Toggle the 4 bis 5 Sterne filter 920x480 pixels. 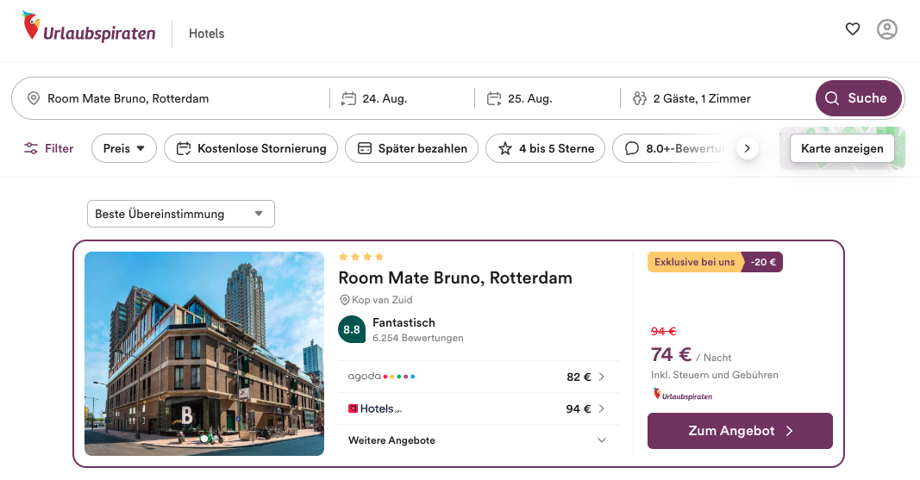(x=546, y=149)
